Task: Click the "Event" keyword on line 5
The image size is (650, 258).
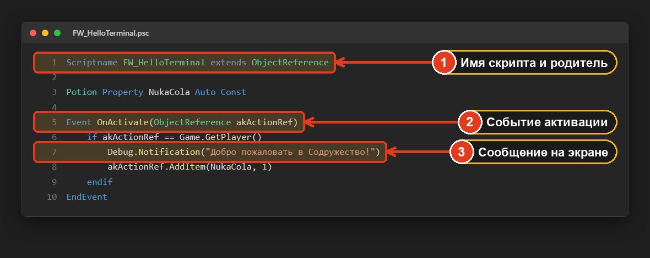Action: (79, 122)
